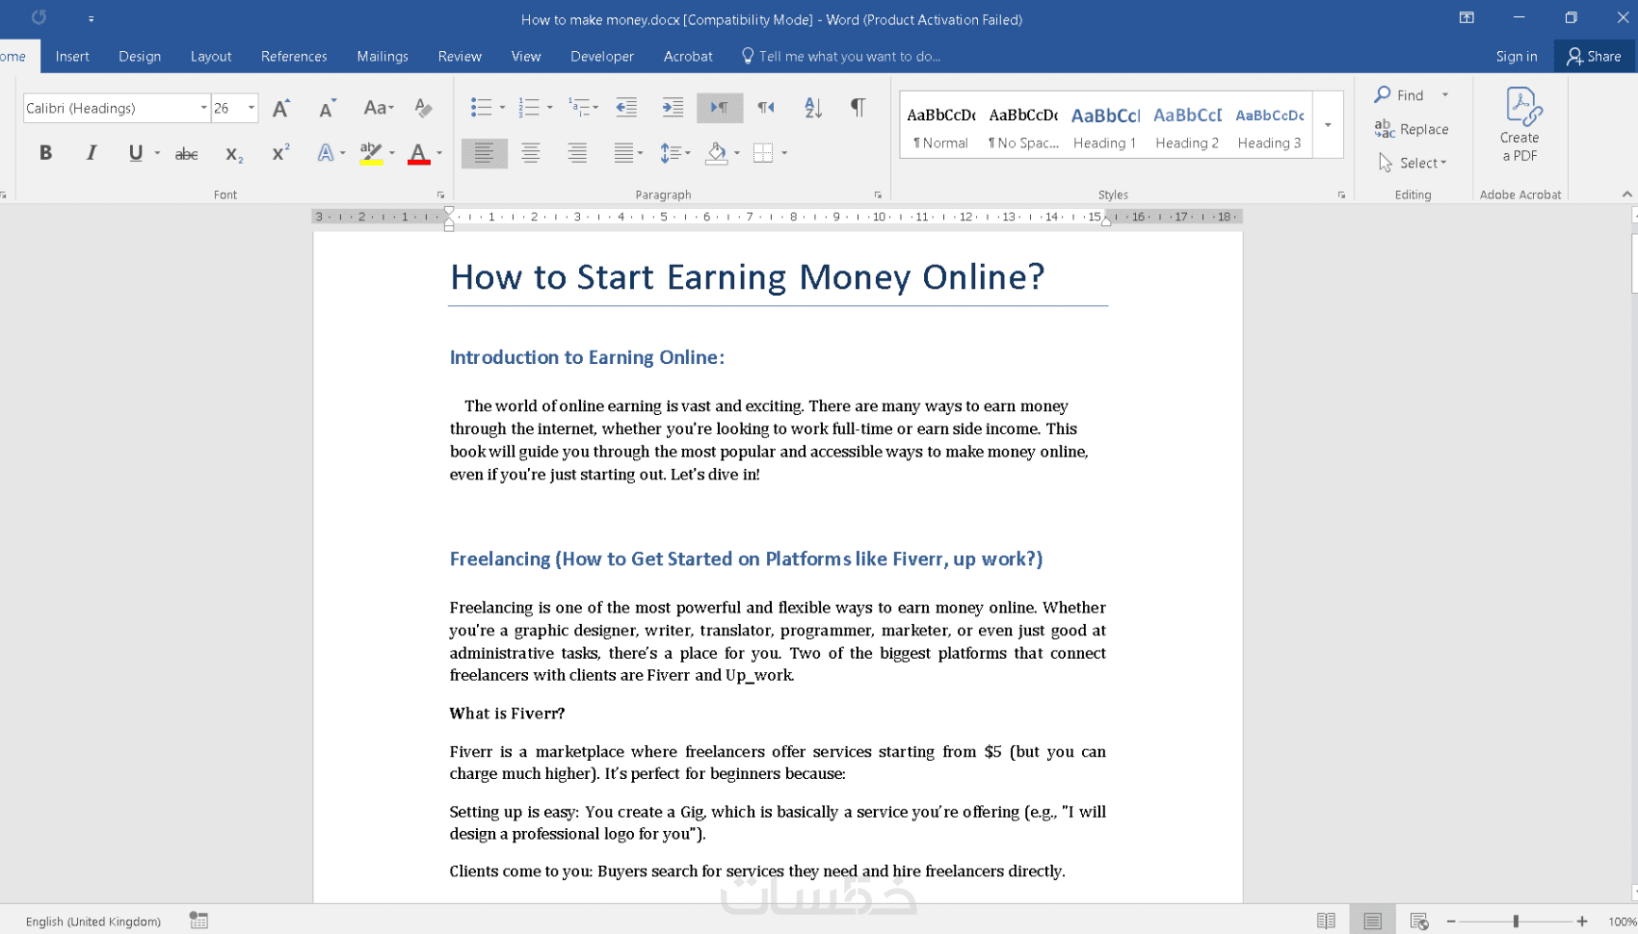Align text to the right
This screenshot has width=1638, height=934.
tap(577, 153)
